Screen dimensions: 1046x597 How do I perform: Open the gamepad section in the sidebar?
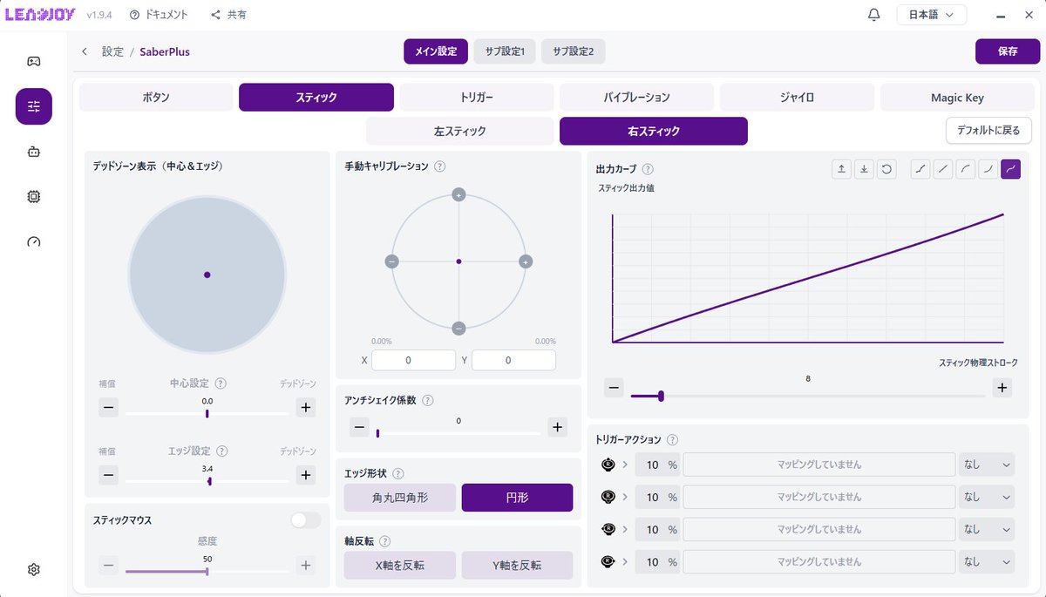[33, 61]
